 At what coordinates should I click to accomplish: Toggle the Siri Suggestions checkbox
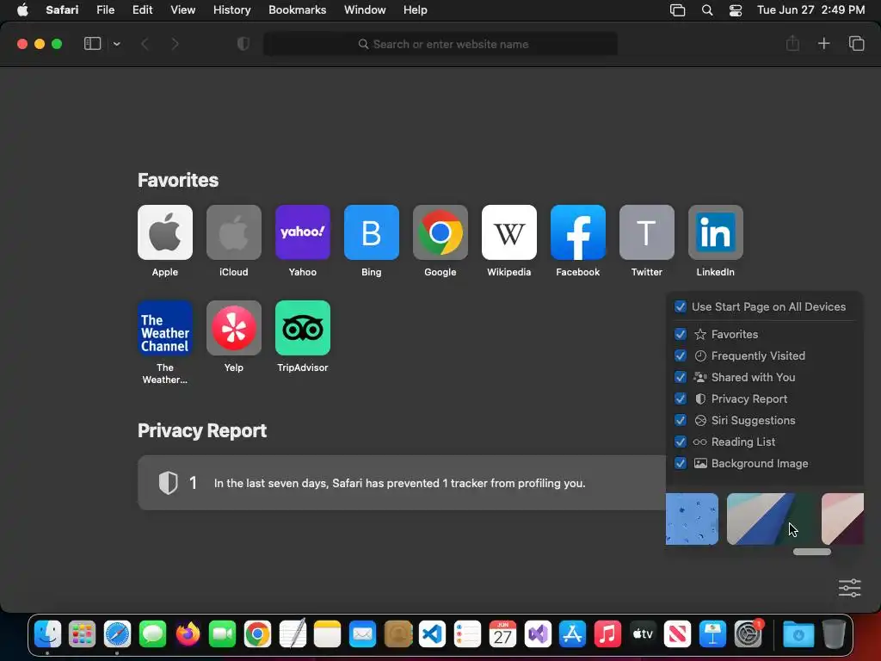pyautogui.click(x=680, y=420)
